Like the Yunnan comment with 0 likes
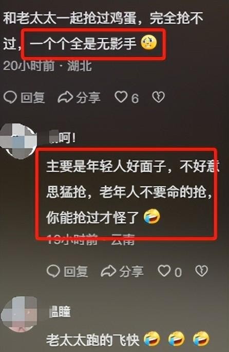The width and height of the screenshot is (229, 352). pos(164,271)
